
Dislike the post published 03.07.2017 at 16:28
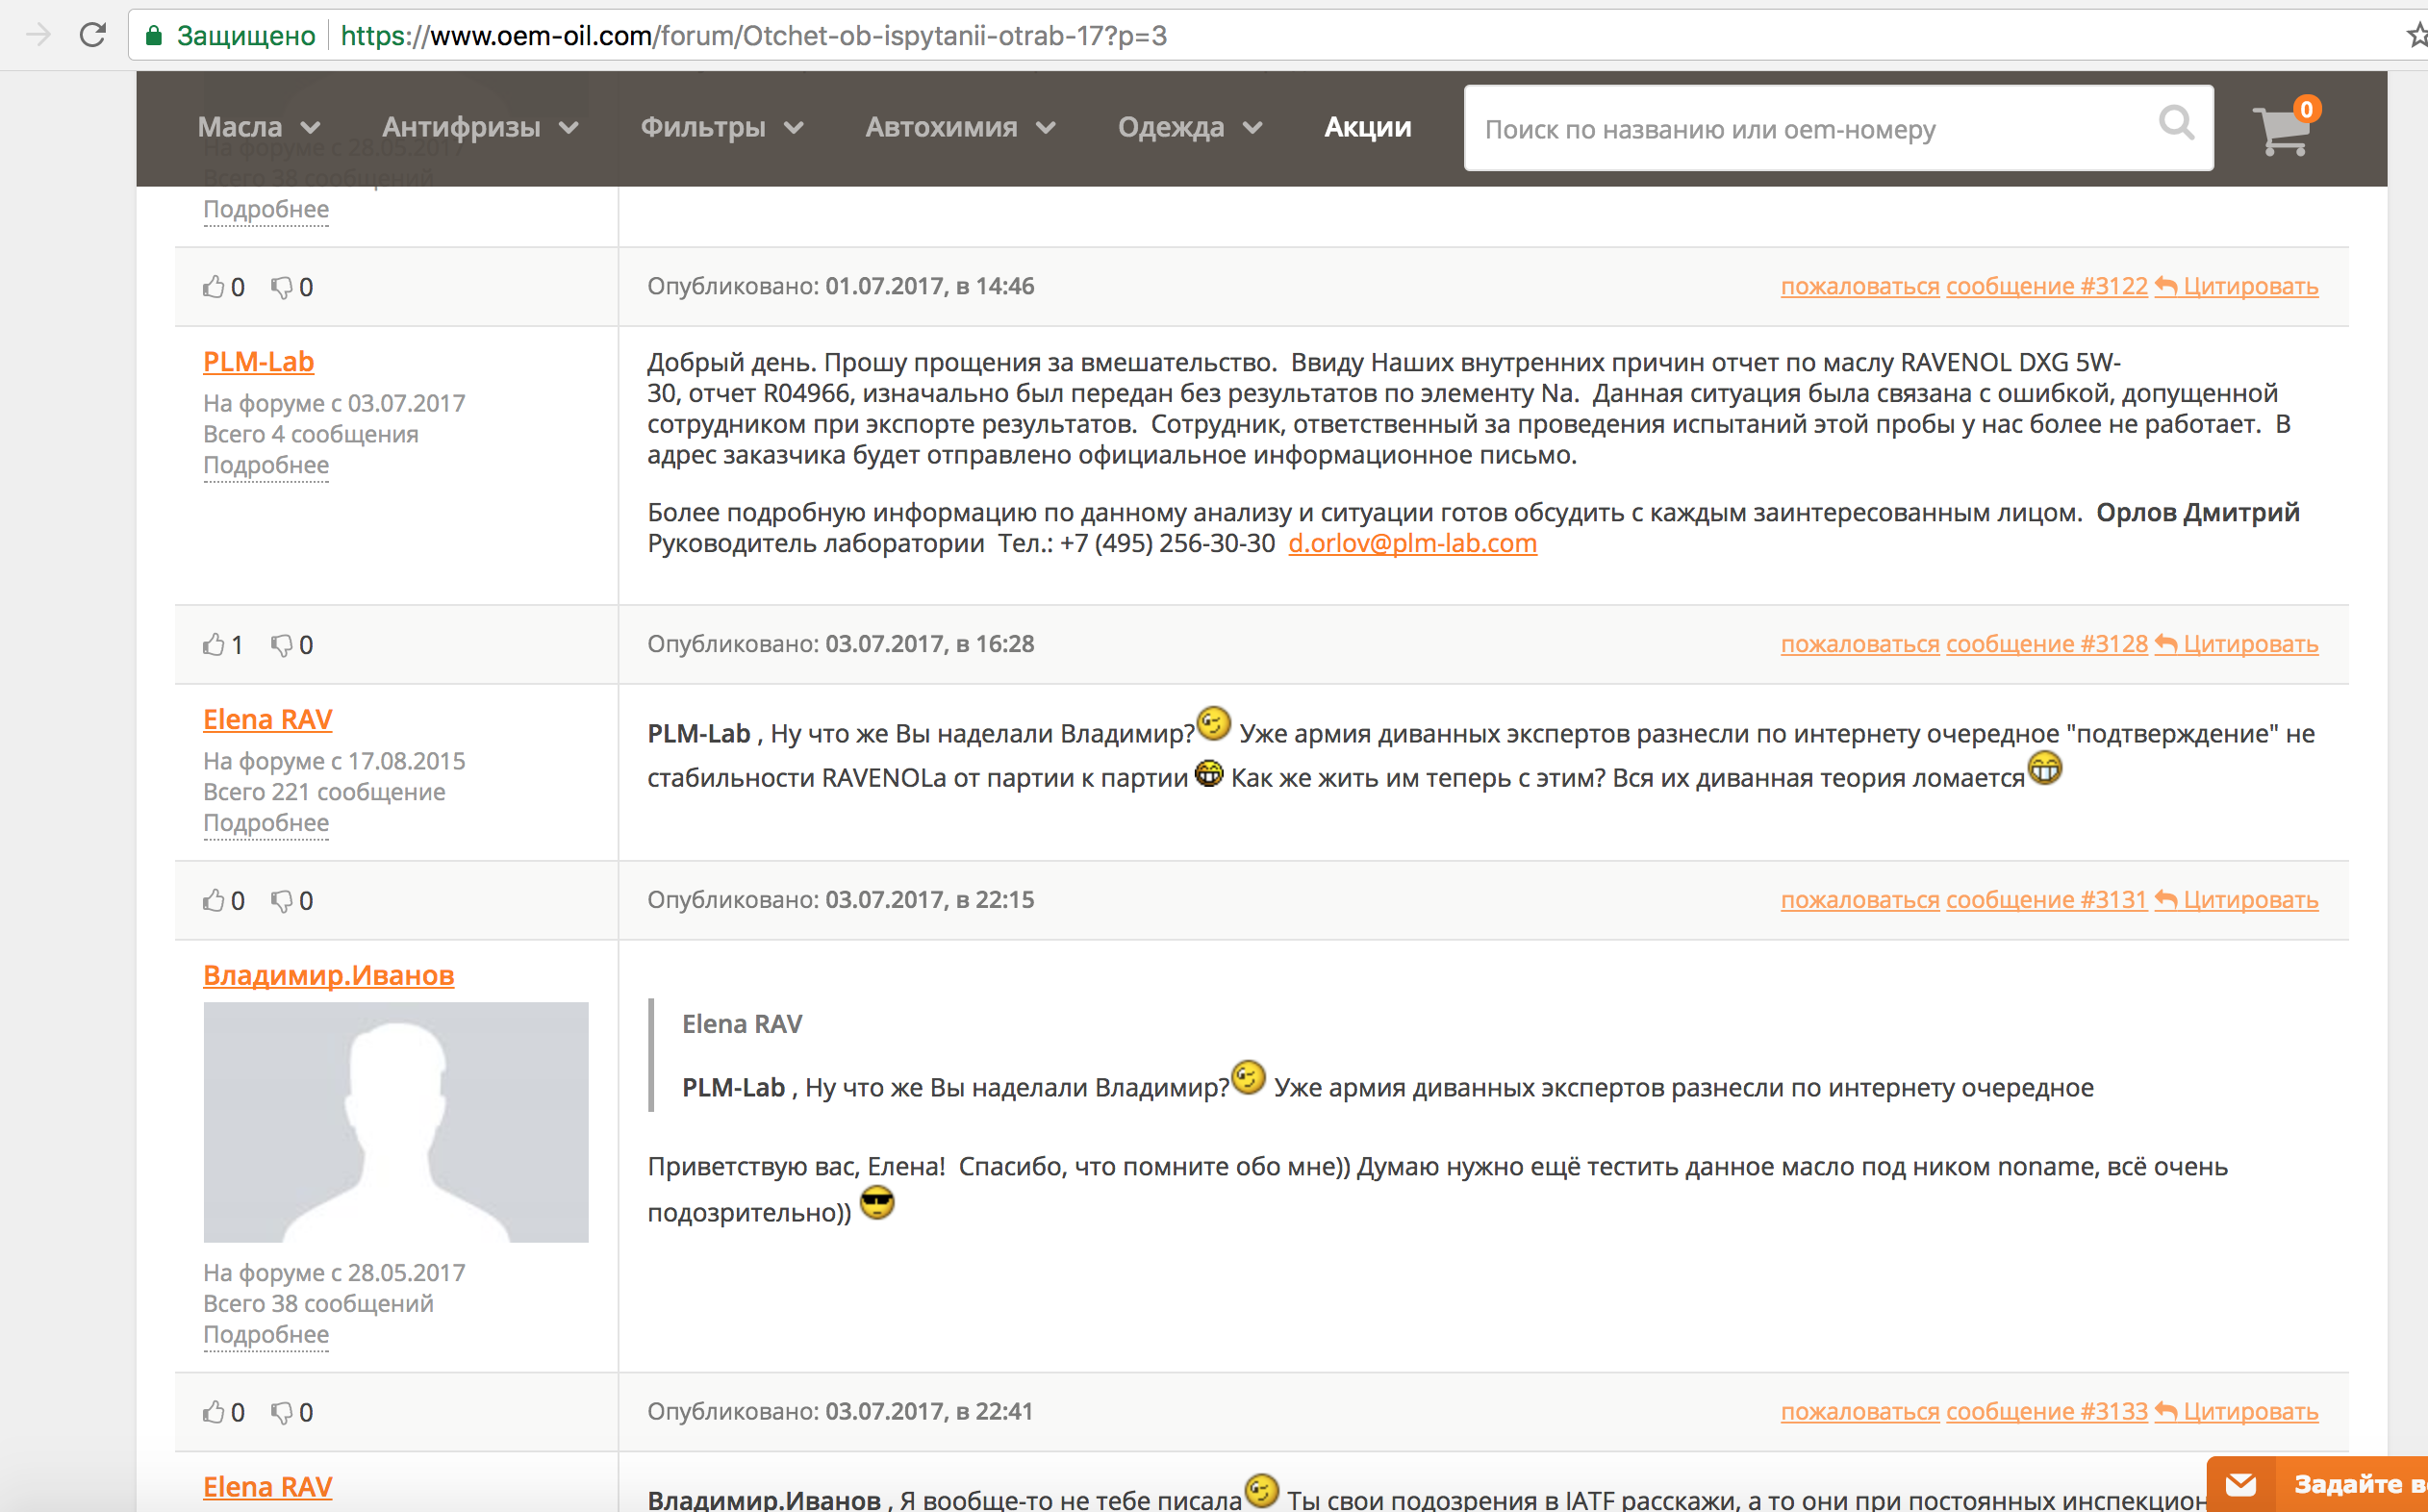[282, 645]
